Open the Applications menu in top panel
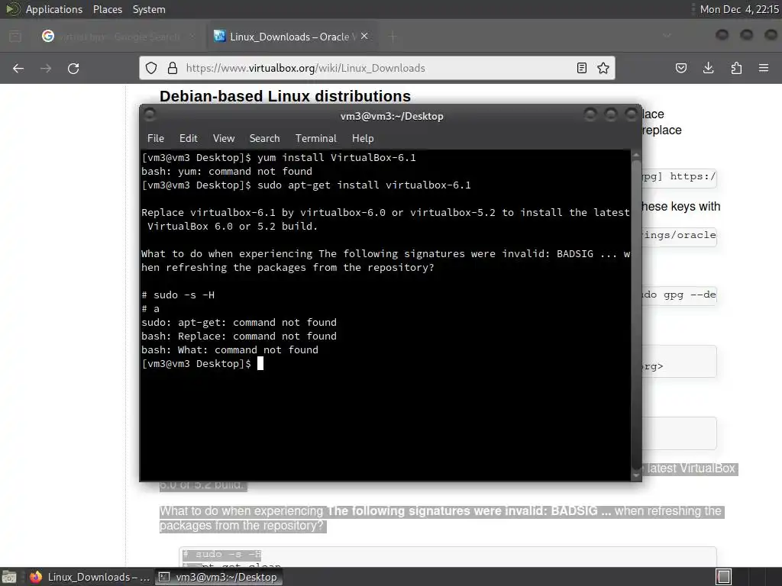The width and height of the screenshot is (782, 586). 54,9
